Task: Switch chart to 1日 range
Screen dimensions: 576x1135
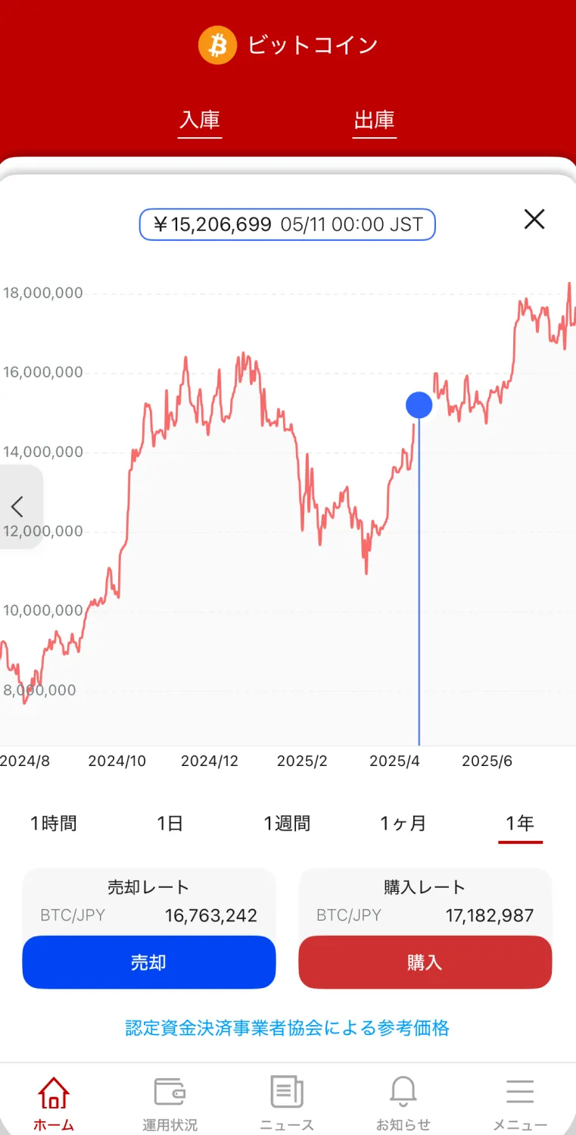Action: [170, 824]
